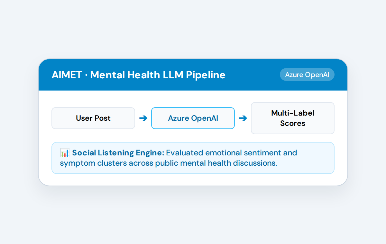Select the Azure OpenAI badge in the header
Screen dimensions: 386x244
point(307,74)
